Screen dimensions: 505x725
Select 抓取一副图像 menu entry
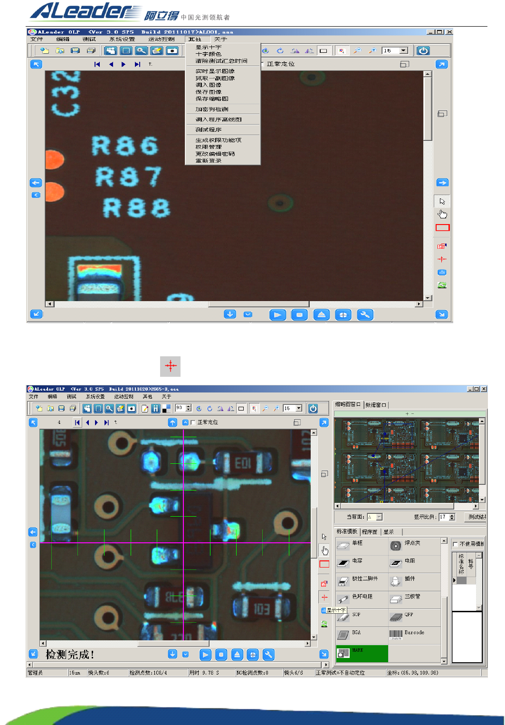click(215, 78)
